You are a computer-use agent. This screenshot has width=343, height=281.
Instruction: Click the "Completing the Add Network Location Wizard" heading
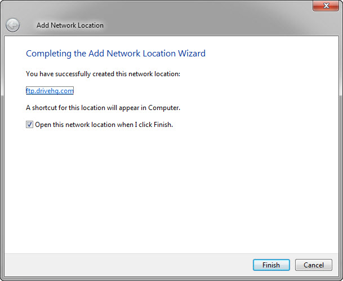115,54
